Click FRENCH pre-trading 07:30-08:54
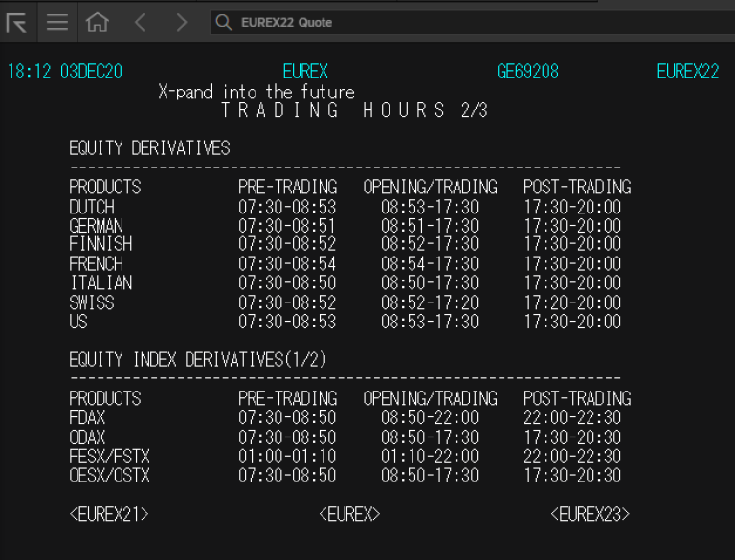 click(x=287, y=264)
